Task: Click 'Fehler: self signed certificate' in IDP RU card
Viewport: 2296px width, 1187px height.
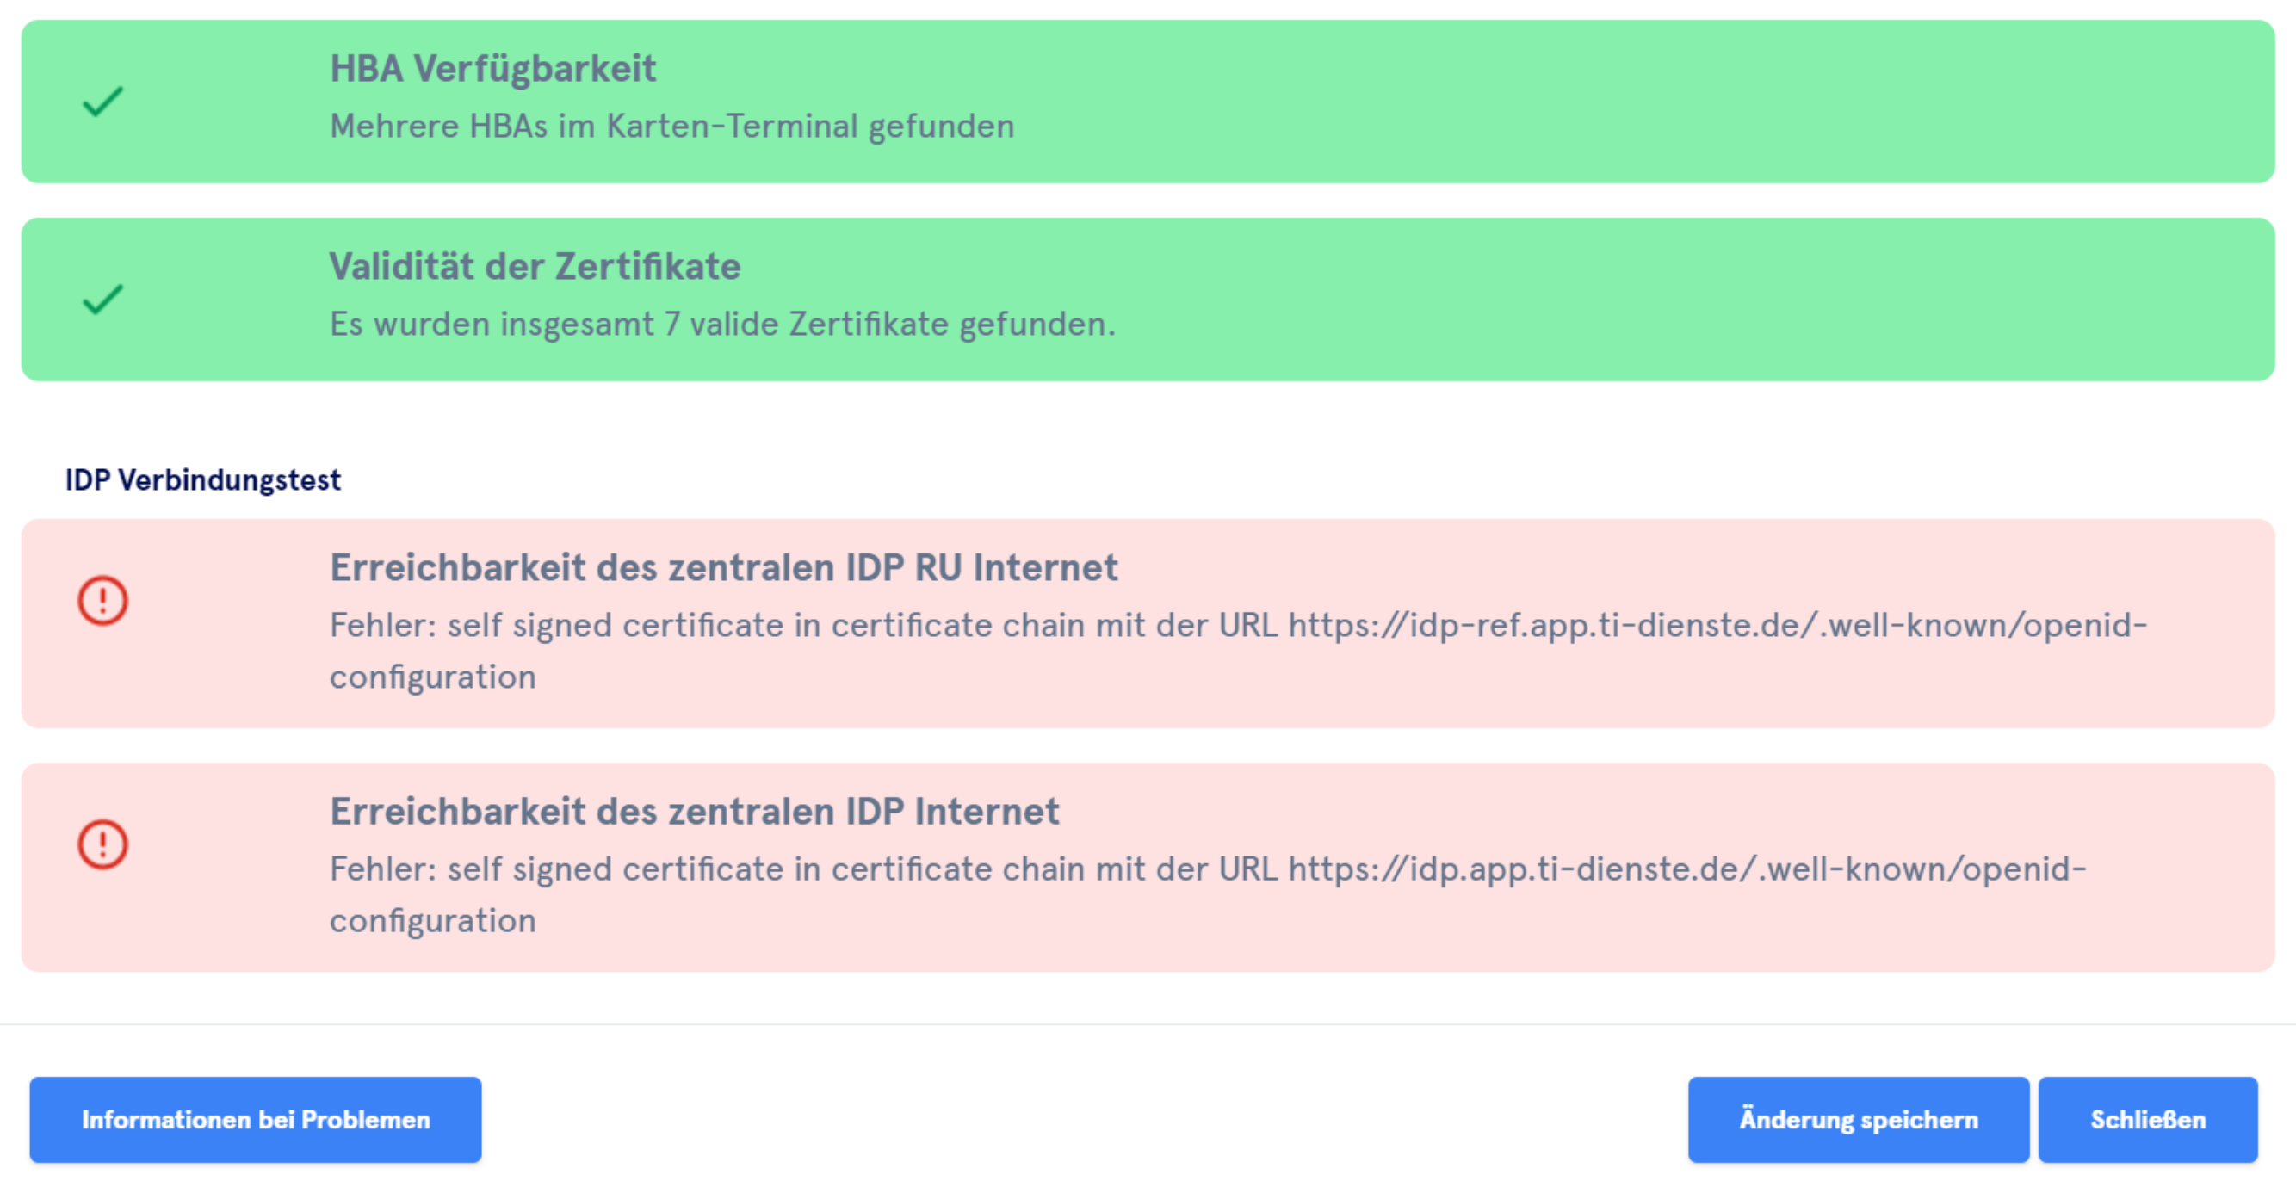Action: coord(557,626)
